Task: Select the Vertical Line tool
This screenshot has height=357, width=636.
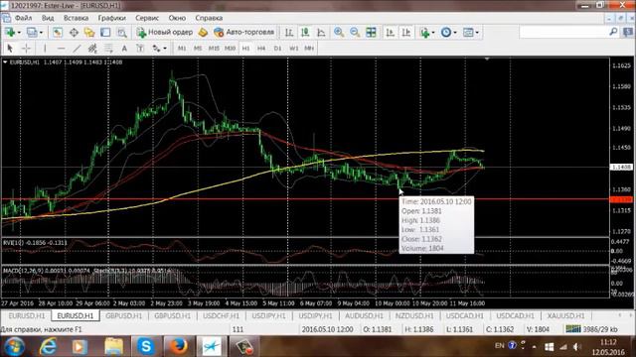Action: tap(45, 49)
